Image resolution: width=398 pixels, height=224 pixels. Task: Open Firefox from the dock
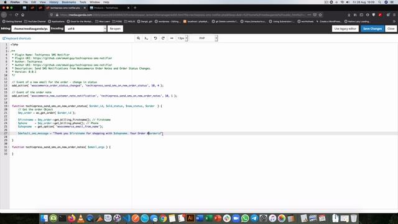(x=72, y=218)
